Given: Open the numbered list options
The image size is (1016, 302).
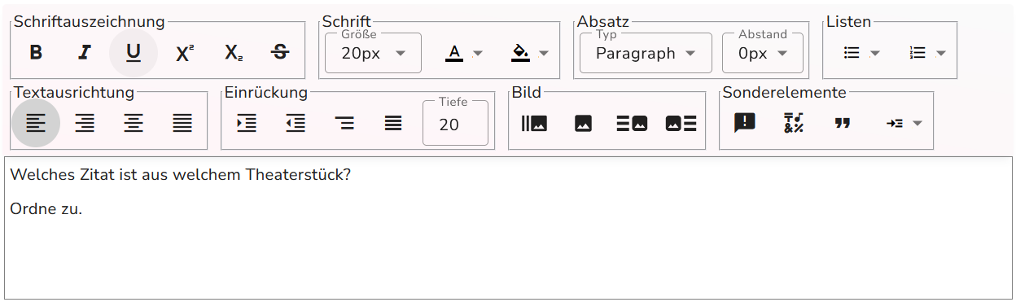Looking at the screenshot, I should [926, 53].
